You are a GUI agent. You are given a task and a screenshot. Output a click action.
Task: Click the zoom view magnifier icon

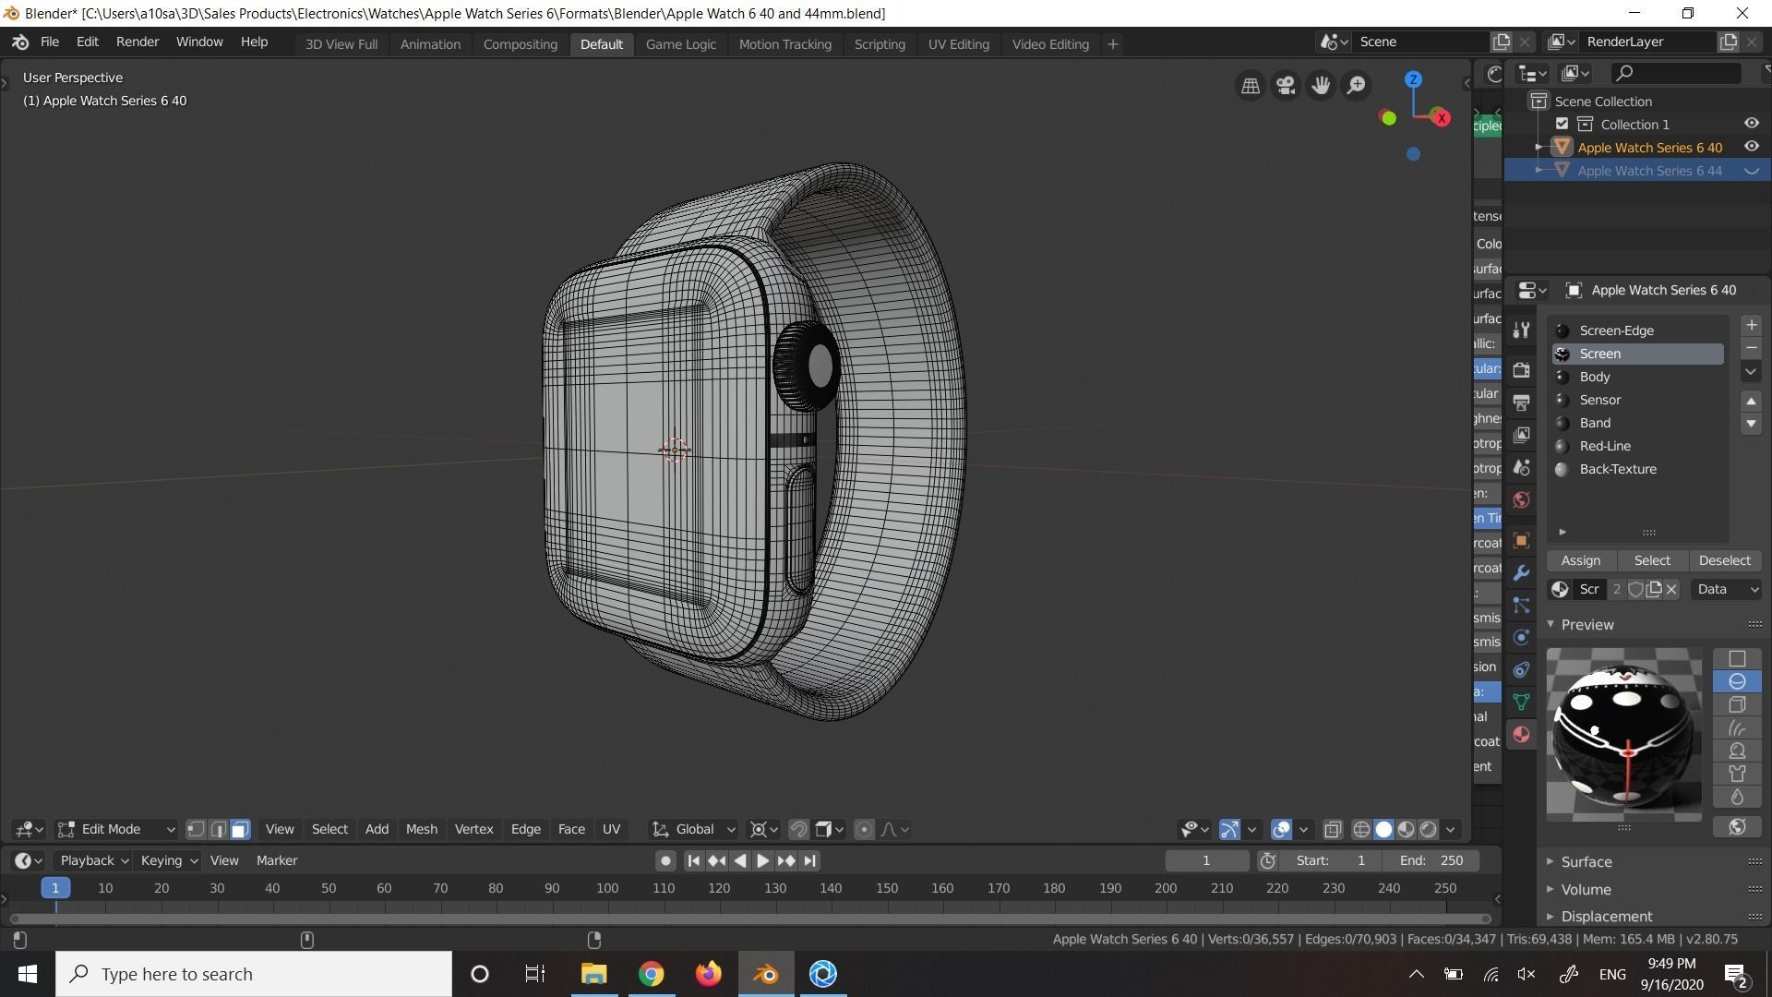click(1356, 86)
